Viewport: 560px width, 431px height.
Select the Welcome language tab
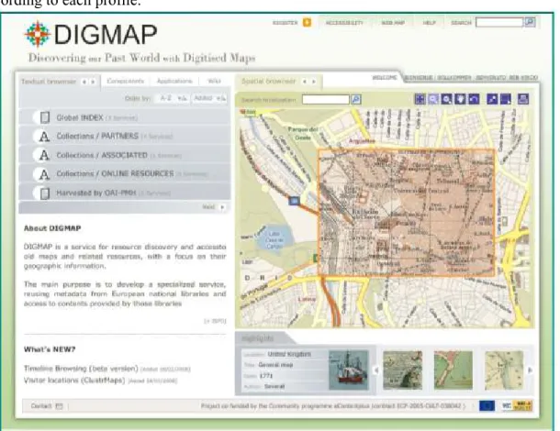(385, 77)
